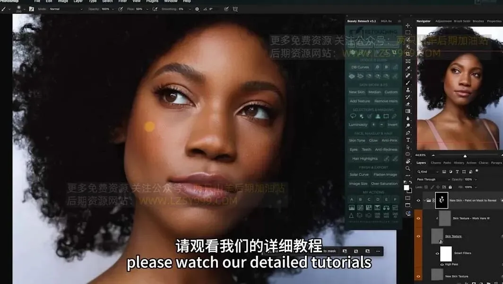Click the Solar Curve button
This screenshot has width=503, height=284.
coord(359,175)
